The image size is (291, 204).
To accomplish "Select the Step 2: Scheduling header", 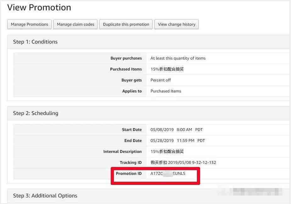I will 36,113.
